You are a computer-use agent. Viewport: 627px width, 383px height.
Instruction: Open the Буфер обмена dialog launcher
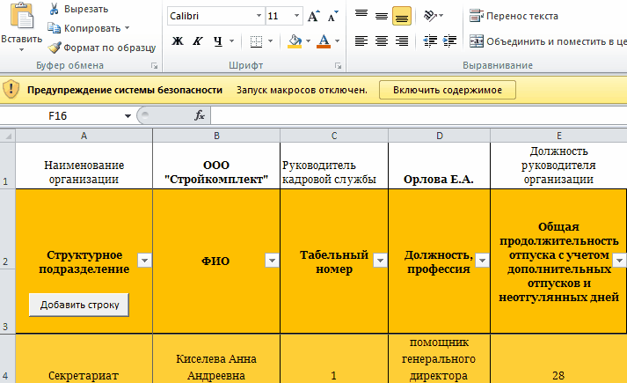coord(154,66)
